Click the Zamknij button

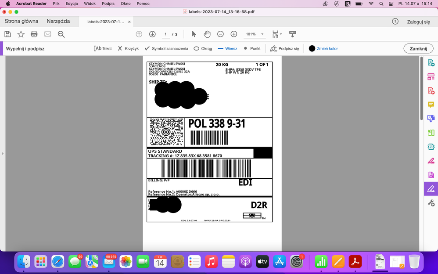click(x=418, y=49)
